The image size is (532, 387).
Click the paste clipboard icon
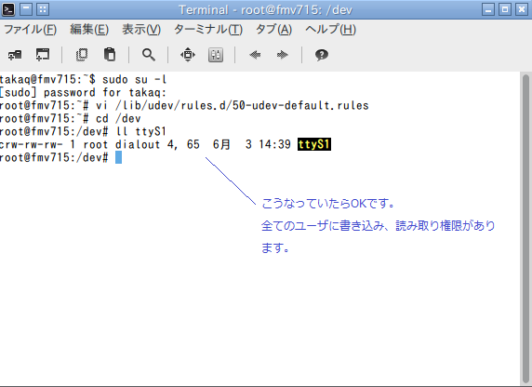click(110, 55)
